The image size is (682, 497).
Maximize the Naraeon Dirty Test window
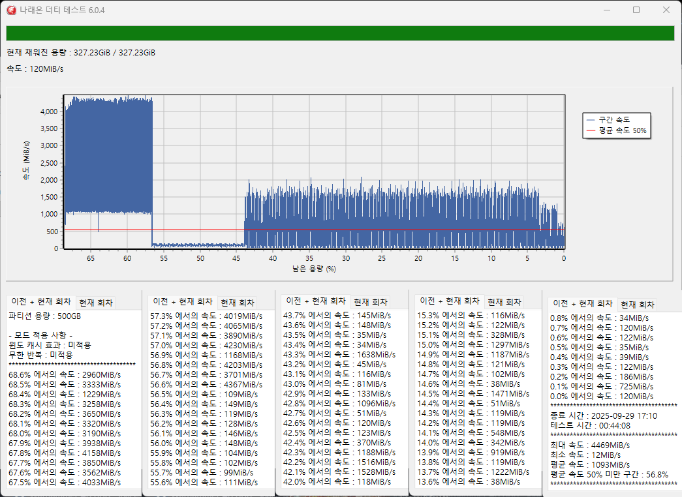(636, 10)
